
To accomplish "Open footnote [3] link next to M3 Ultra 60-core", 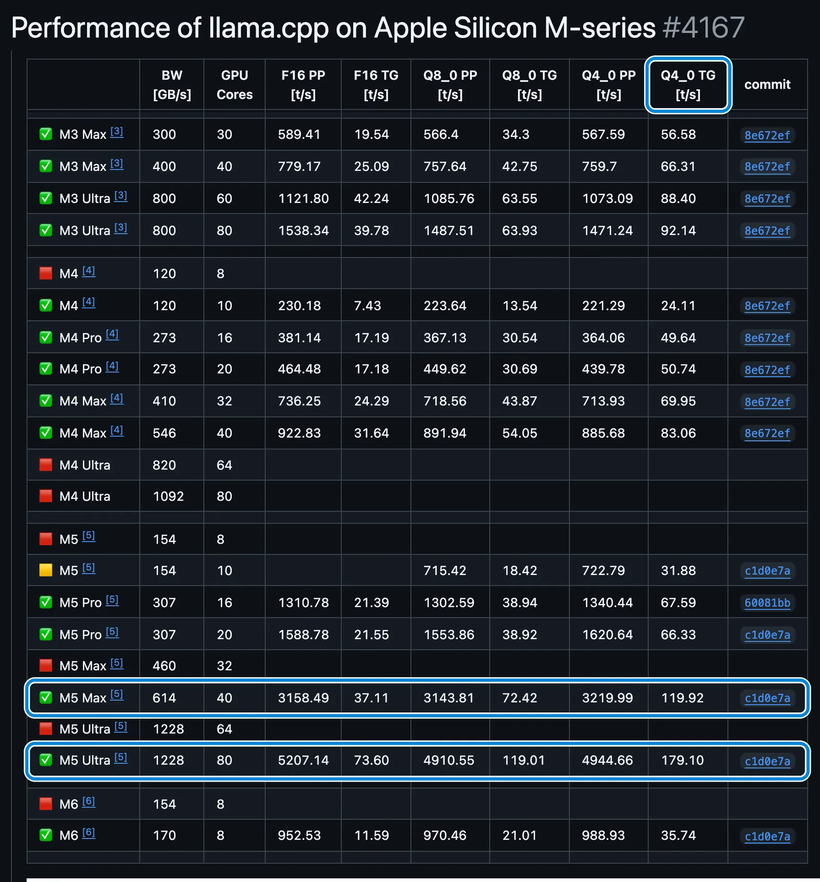I will coord(121,196).
